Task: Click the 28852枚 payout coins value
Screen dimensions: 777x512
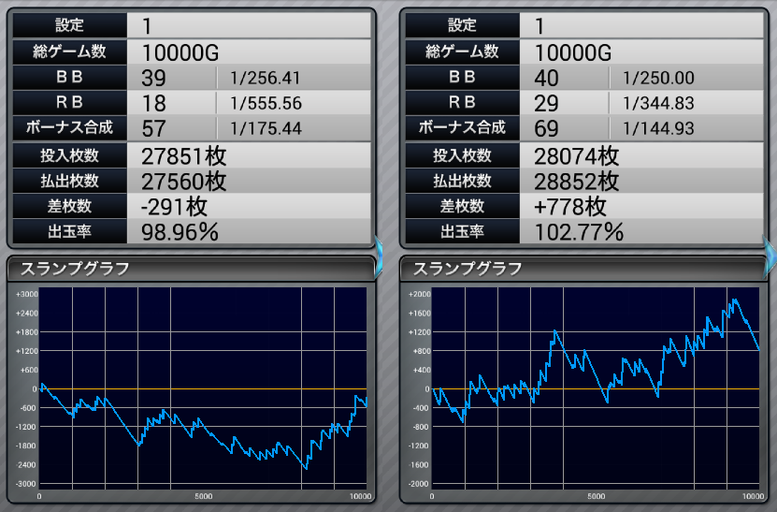Action: [x=577, y=181]
